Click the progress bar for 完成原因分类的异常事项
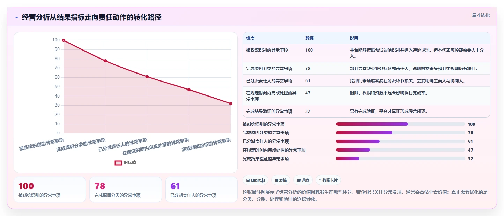This screenshot has height=216, width=504. [400, 133]
